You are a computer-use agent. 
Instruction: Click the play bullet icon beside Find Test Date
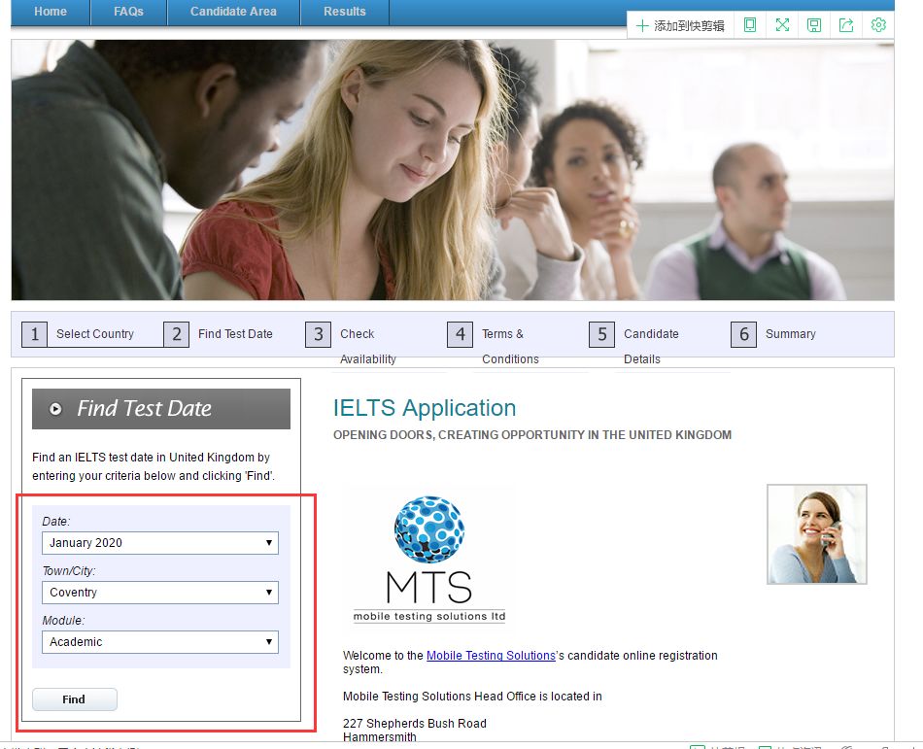coord(55,409)
